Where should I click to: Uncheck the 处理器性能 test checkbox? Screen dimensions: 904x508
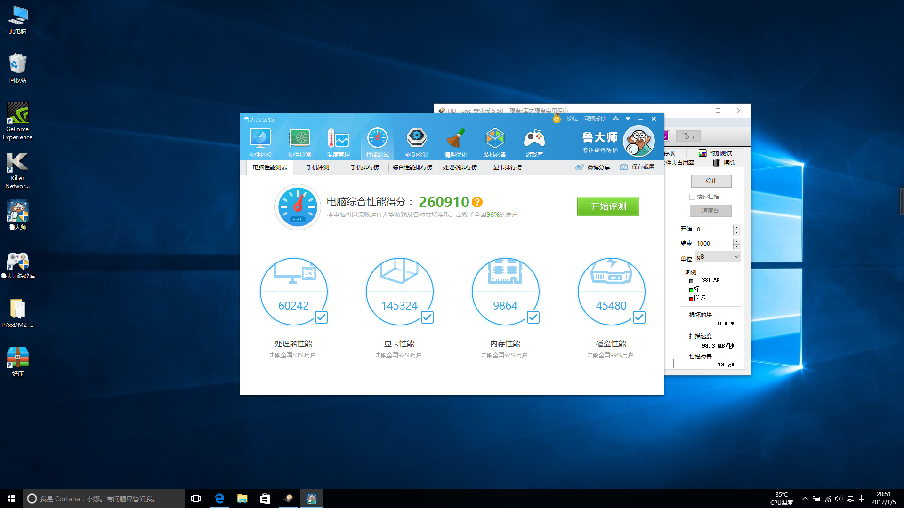(321, 317)
